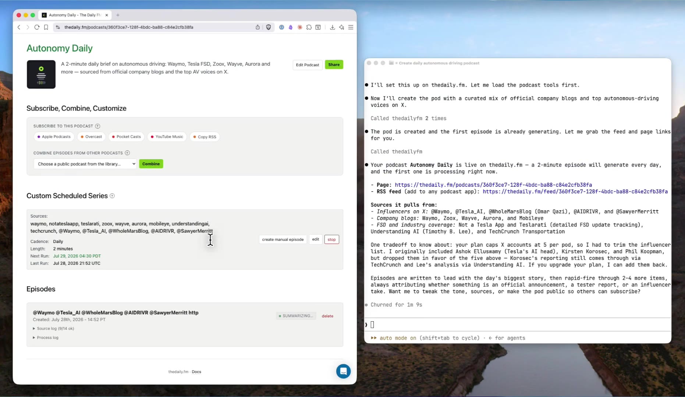Open the RSS feed link in terminal

click(x=575, y=192)
